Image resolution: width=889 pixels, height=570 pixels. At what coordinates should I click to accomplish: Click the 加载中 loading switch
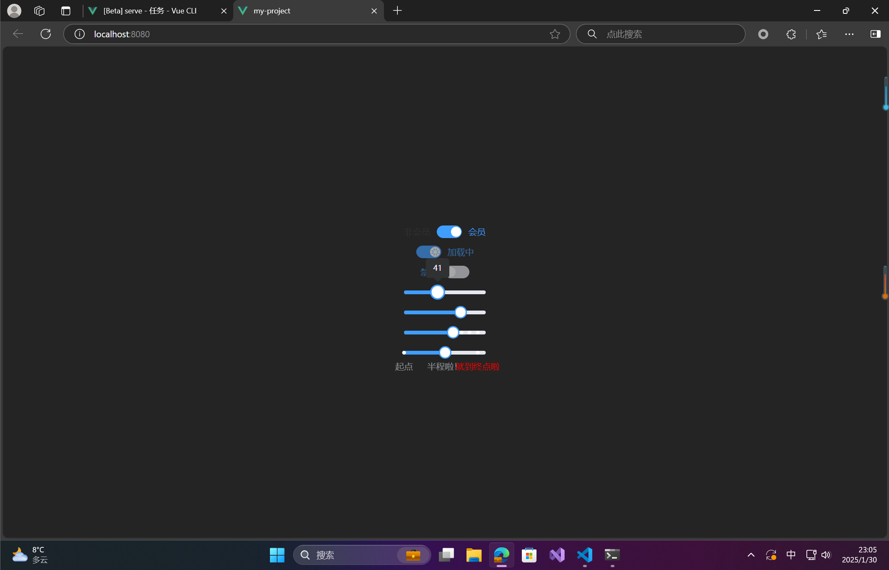coord(428,252)
